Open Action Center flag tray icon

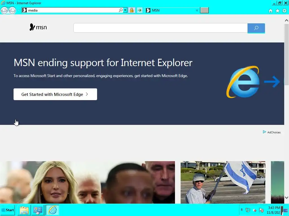(261, 210)
